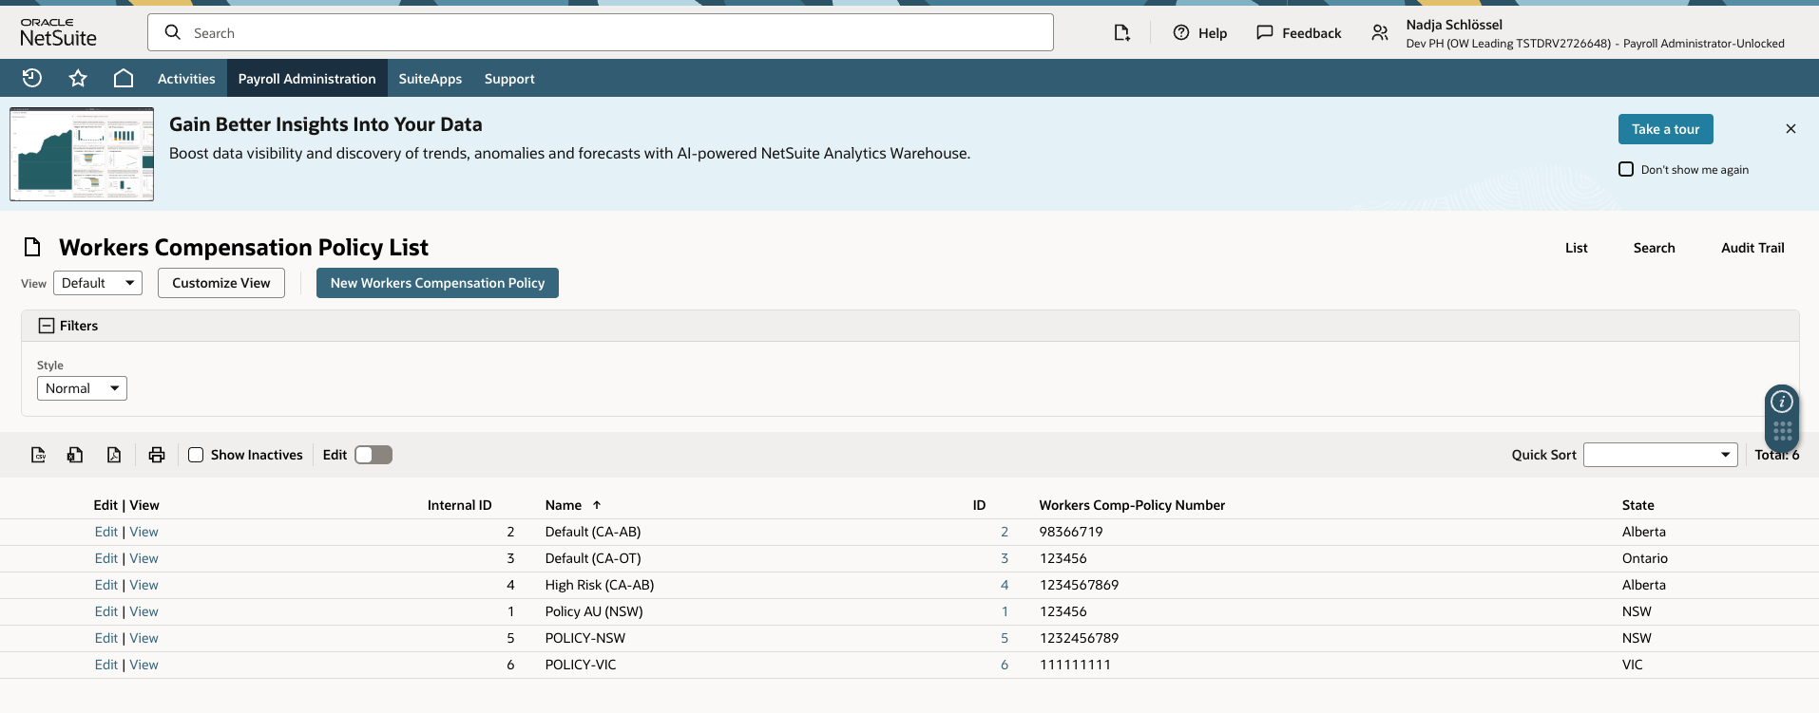
Task: Click in the global Search field
Action: 601,32
